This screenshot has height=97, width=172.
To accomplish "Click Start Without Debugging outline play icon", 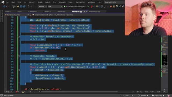I will click(88, 6).
